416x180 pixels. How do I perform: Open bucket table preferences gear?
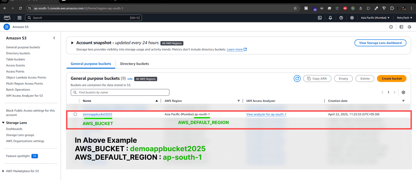coord(403,92)
